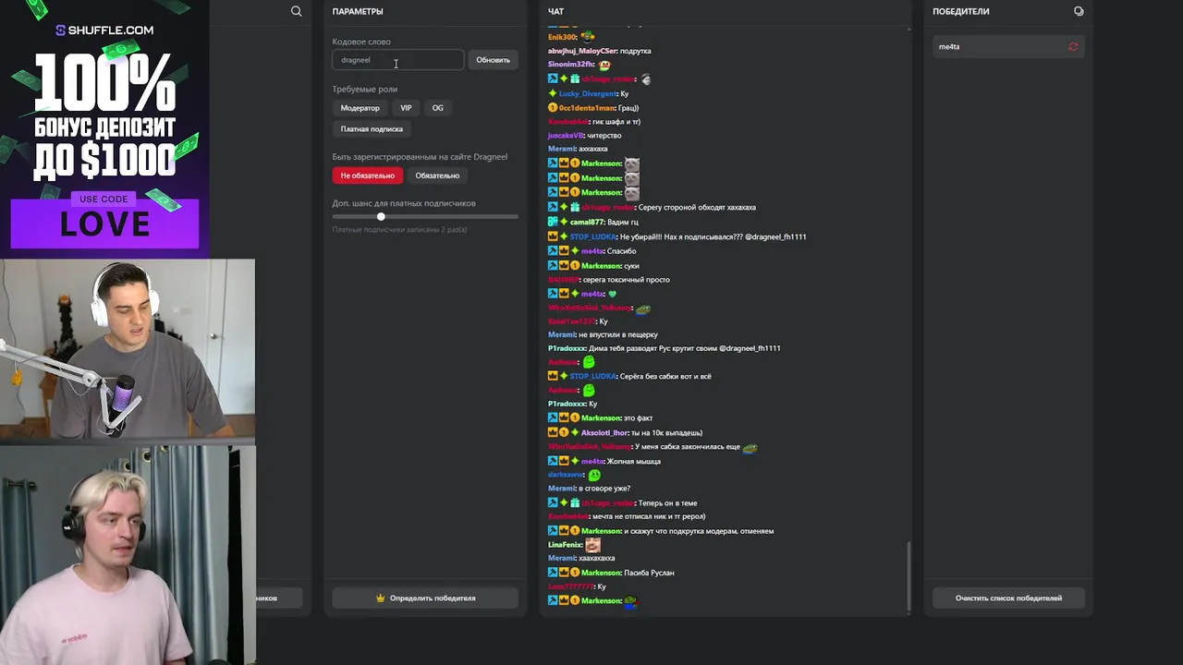Click the chat panel scrollbar
The width and height of the screenshot is (1183, 665).
909,574
